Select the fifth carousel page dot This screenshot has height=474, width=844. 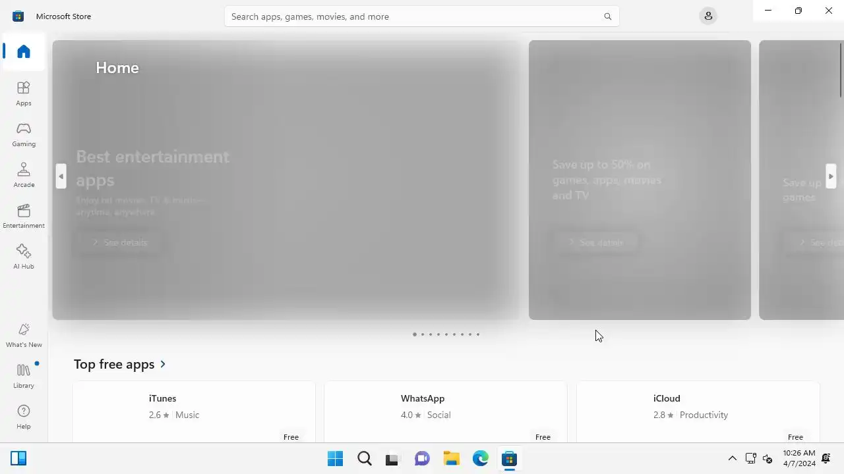(x=446, y=334)
